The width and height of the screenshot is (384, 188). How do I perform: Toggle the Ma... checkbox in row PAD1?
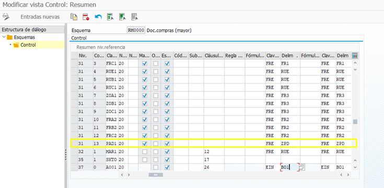pos(145,144)
